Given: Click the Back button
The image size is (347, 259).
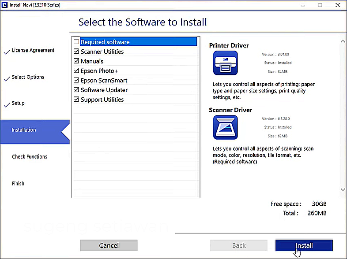Looking at the screenshot, I should [239, 245].
